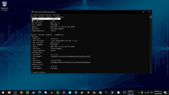Open the network icon in system tray
The height and width of the screenshot is (95, 169).
(145, 93)
